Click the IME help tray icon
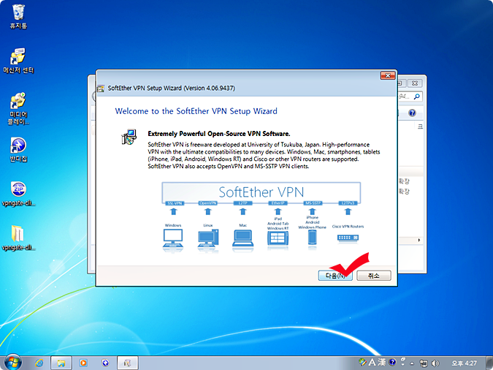Image resolution: width=493 pixels, height=370 pixels. pos(392,362)
